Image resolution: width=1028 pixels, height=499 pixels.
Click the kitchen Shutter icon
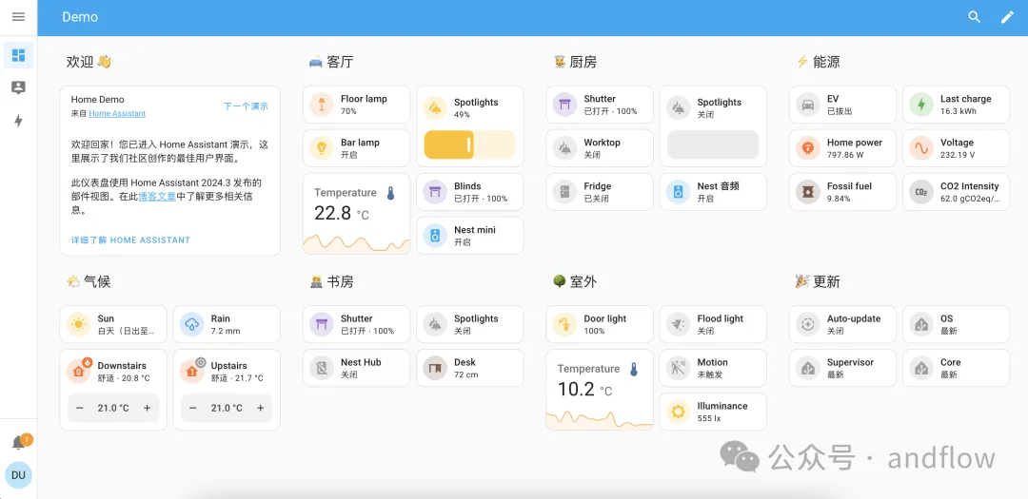pyautogui.click(x=565, y=105)
